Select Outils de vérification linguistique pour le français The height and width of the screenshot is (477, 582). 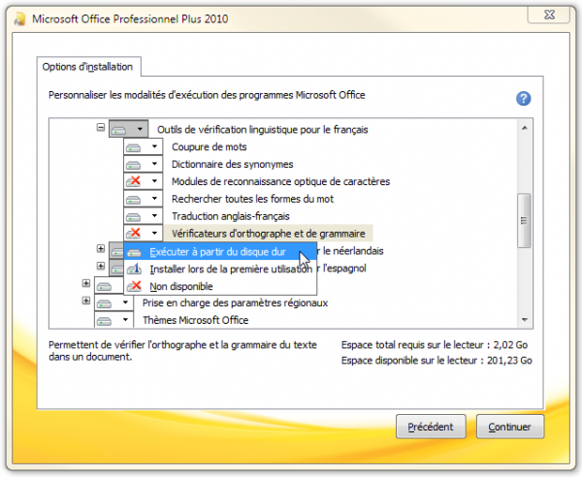point(263,130)
